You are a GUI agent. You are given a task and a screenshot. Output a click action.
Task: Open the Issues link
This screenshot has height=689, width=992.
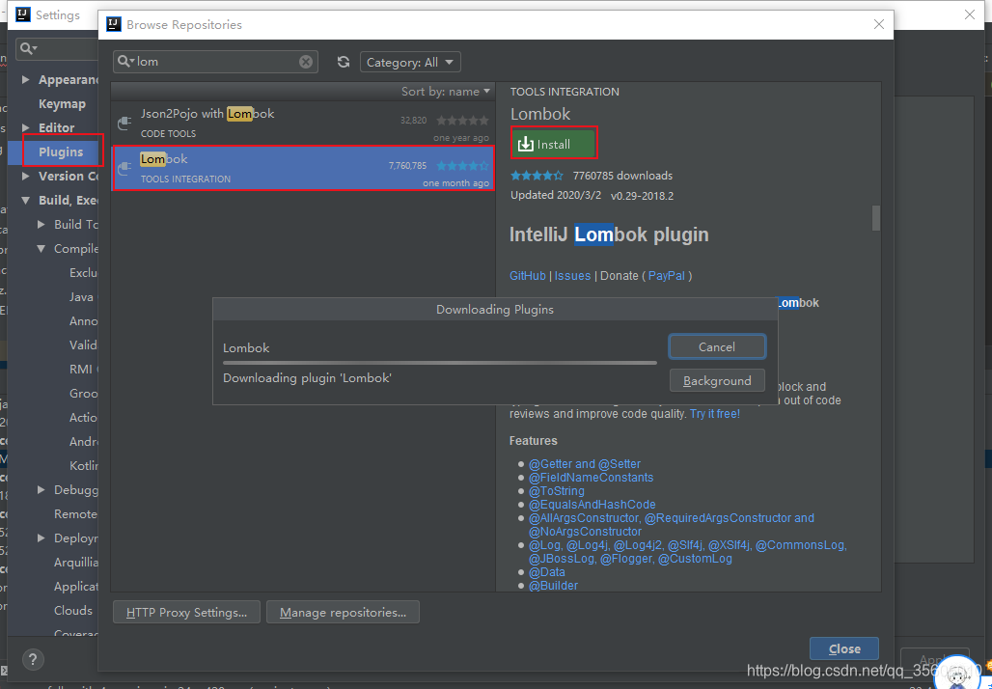[x=572, y=276]
